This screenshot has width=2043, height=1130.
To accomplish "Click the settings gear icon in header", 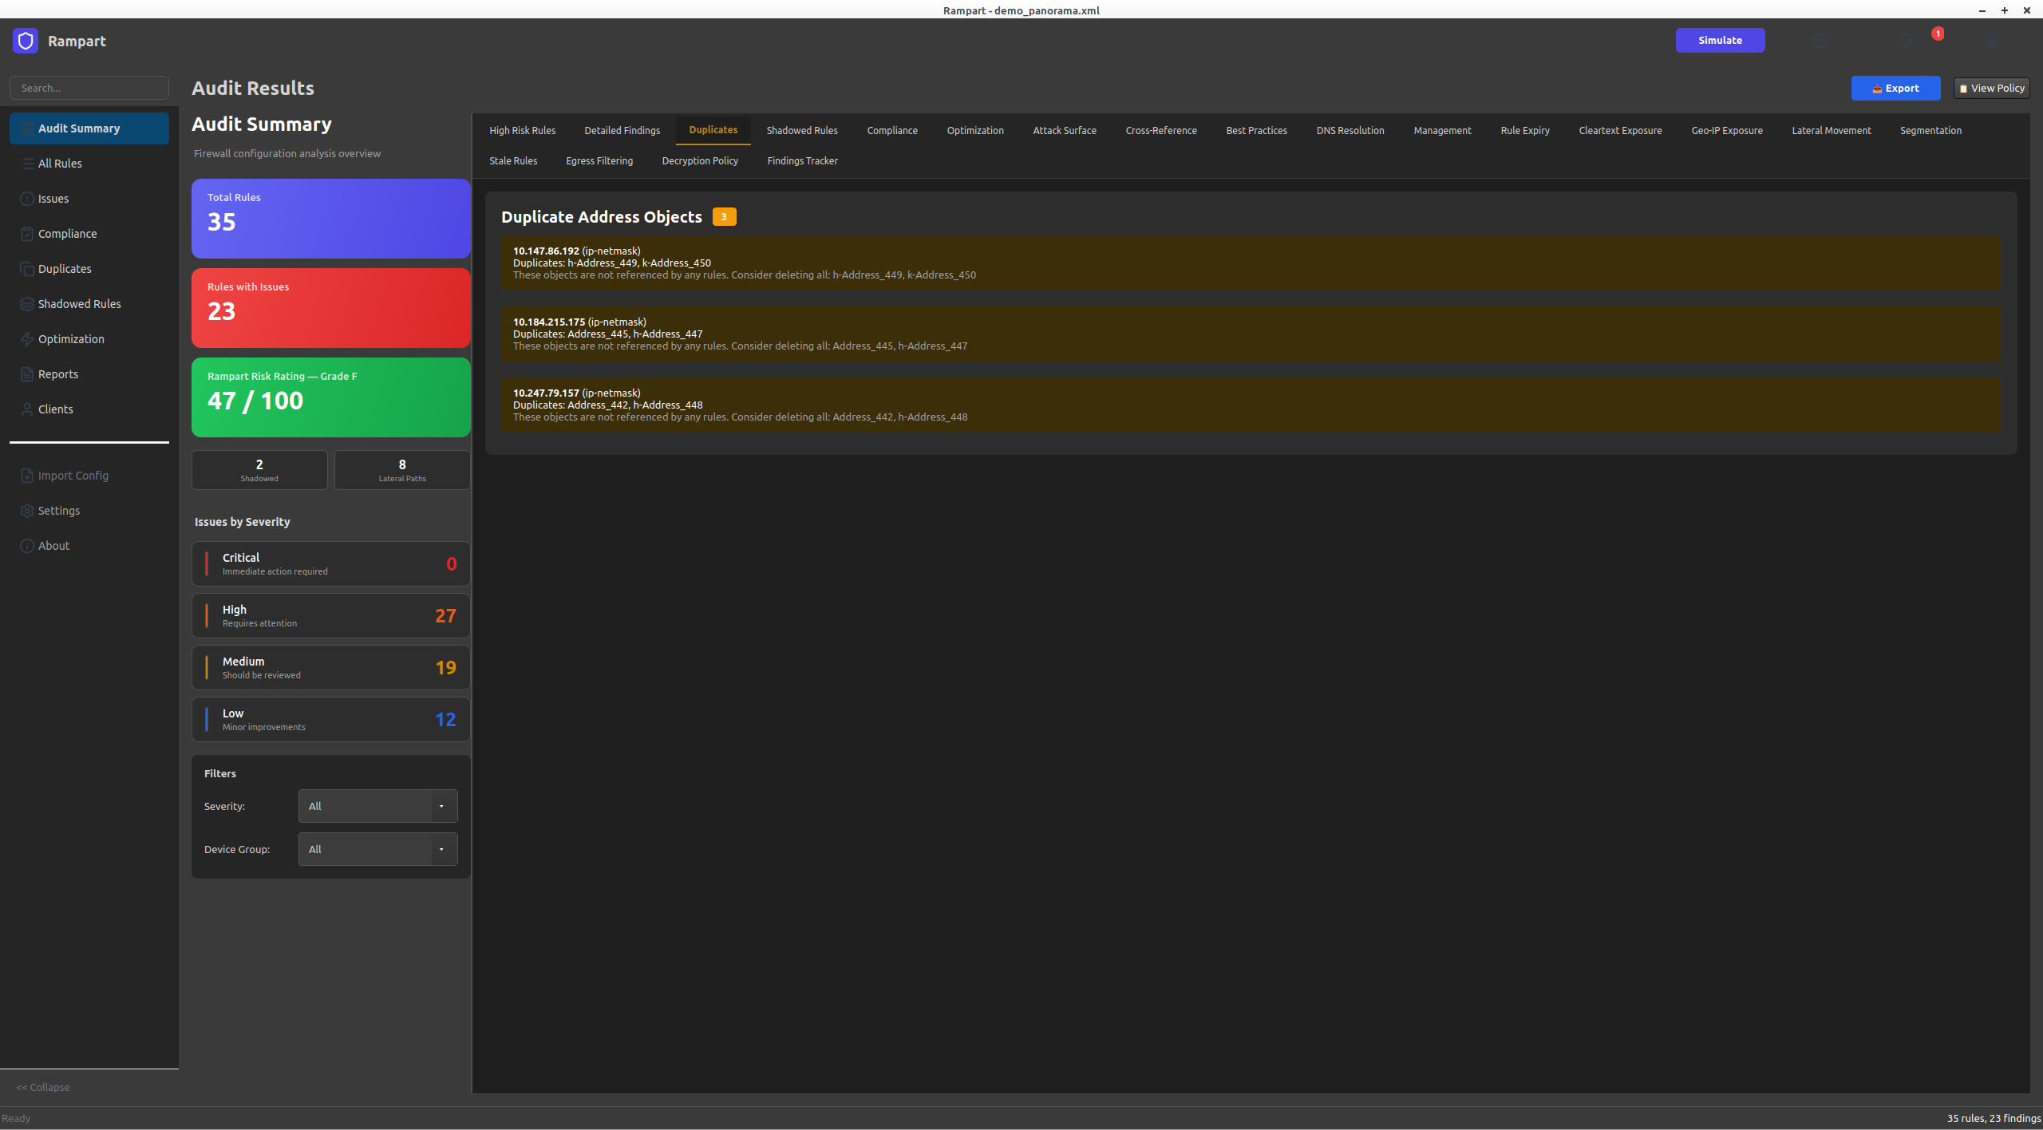I will pyautogui.click(x=1992, y=41).
